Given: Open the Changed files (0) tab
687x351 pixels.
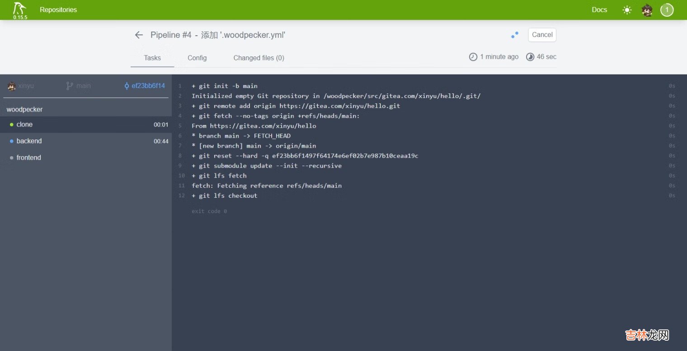Looking at the screenshot, I should [x=259, y=58].
